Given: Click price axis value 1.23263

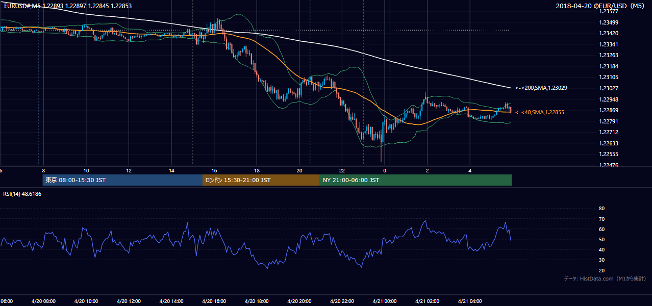Looking at the screenshot, I should 609,56.
